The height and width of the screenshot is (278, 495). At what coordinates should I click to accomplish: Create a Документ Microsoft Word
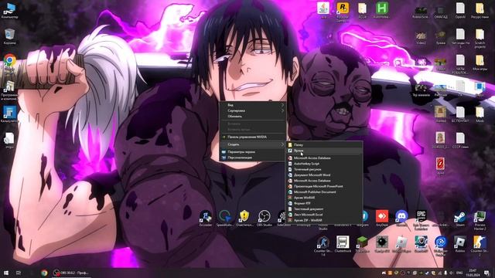click(324, 175)
